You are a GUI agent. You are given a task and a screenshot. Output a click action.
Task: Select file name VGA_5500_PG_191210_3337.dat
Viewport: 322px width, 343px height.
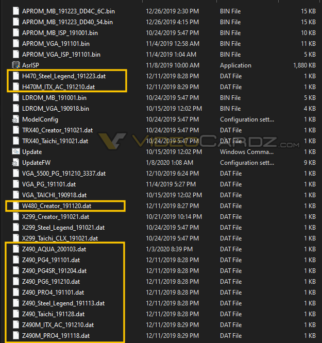[64, 174]
